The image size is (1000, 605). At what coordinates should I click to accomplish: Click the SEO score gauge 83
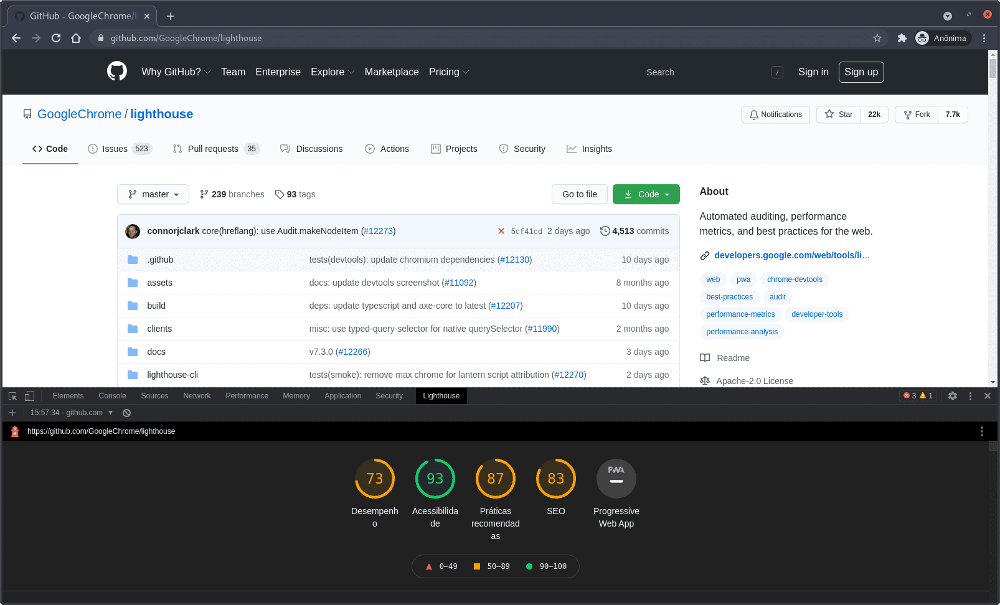[x=556, y=479]
